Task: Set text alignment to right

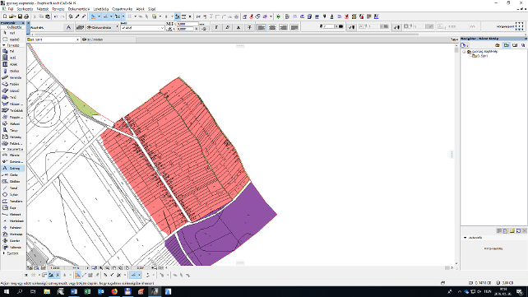Action: click(x=284, y=27)
